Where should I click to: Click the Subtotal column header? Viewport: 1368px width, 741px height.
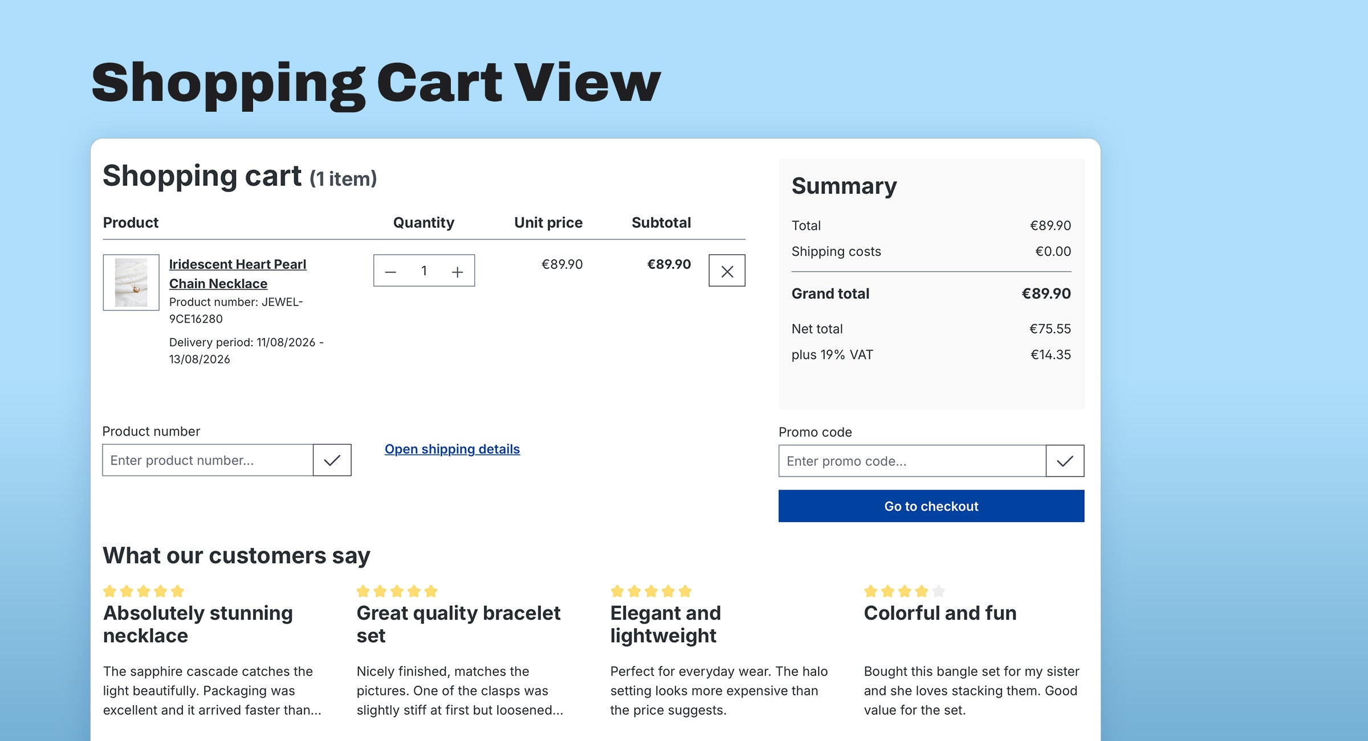click(x=661, y=223)
